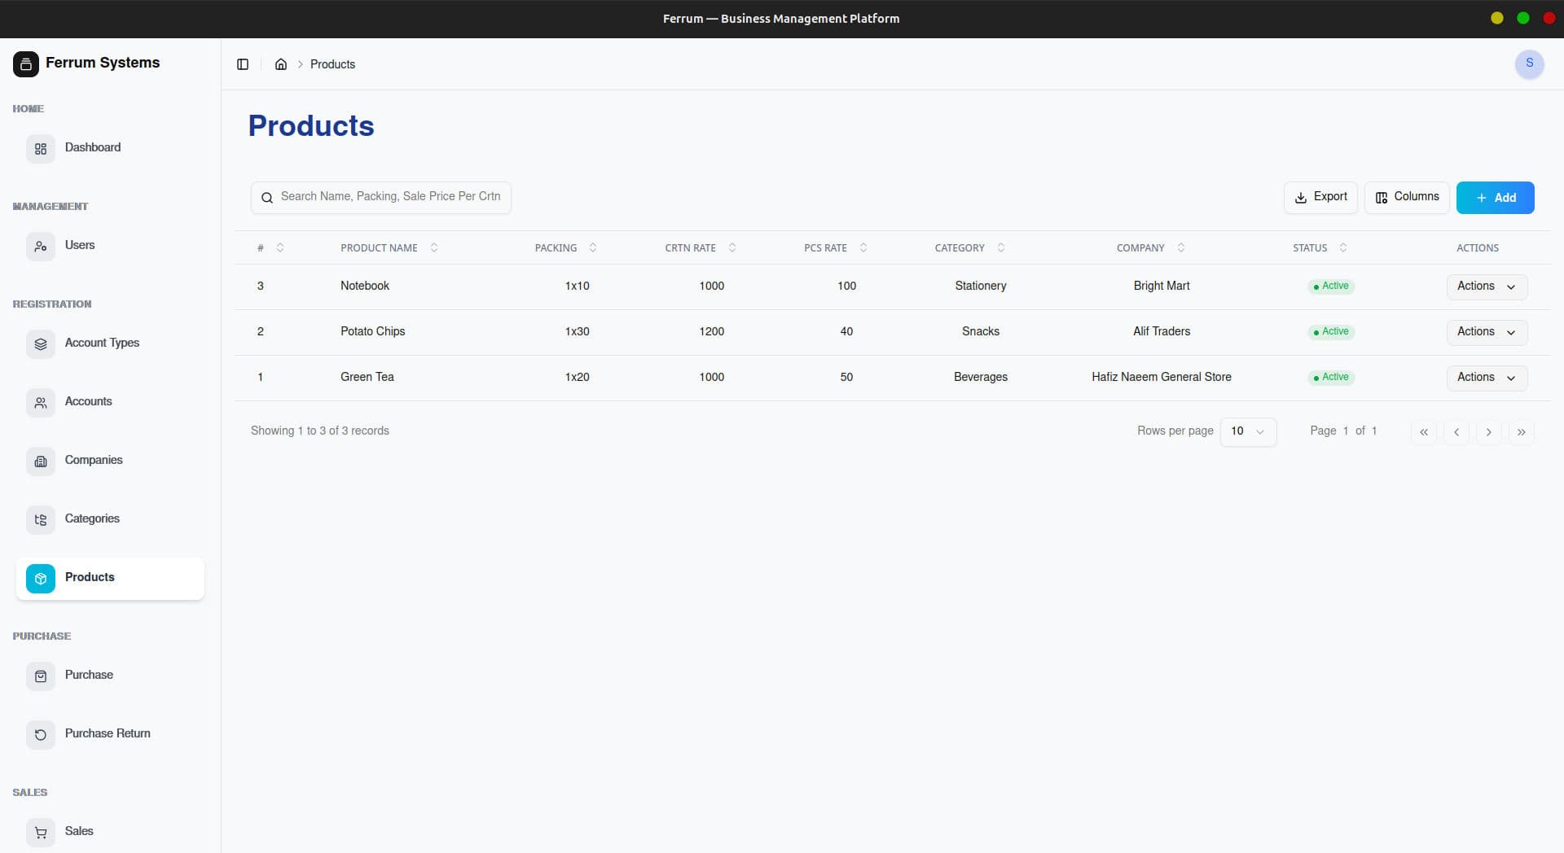Focus the product search field
This screenshot has width=1564, height=853.
pyautogui.click(x=381, y=198)
